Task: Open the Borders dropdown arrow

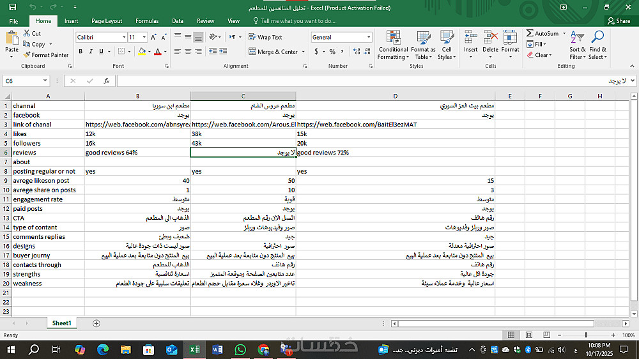Action: tap(129, 51)
